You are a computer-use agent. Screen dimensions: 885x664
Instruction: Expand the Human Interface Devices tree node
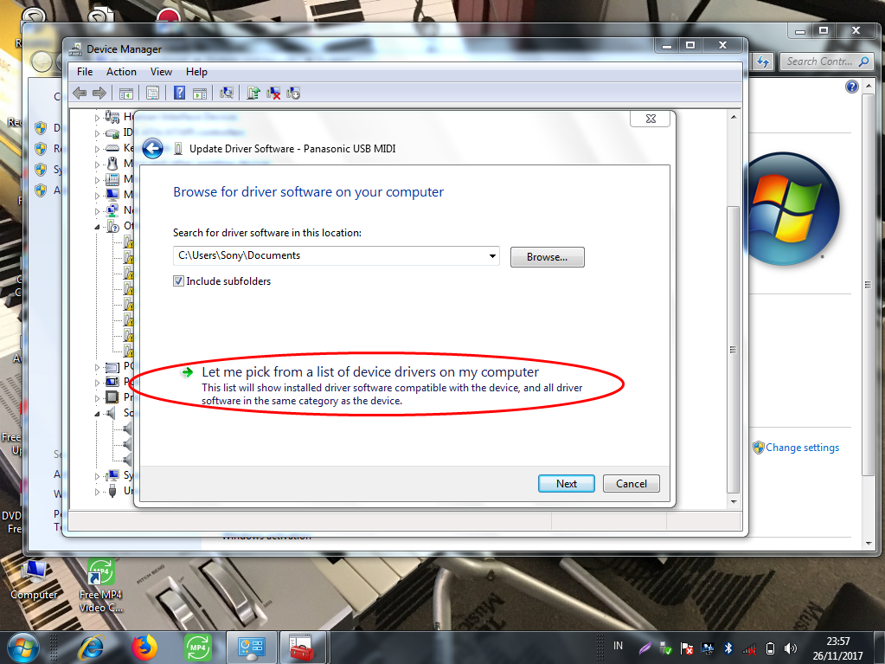(97, 118)
